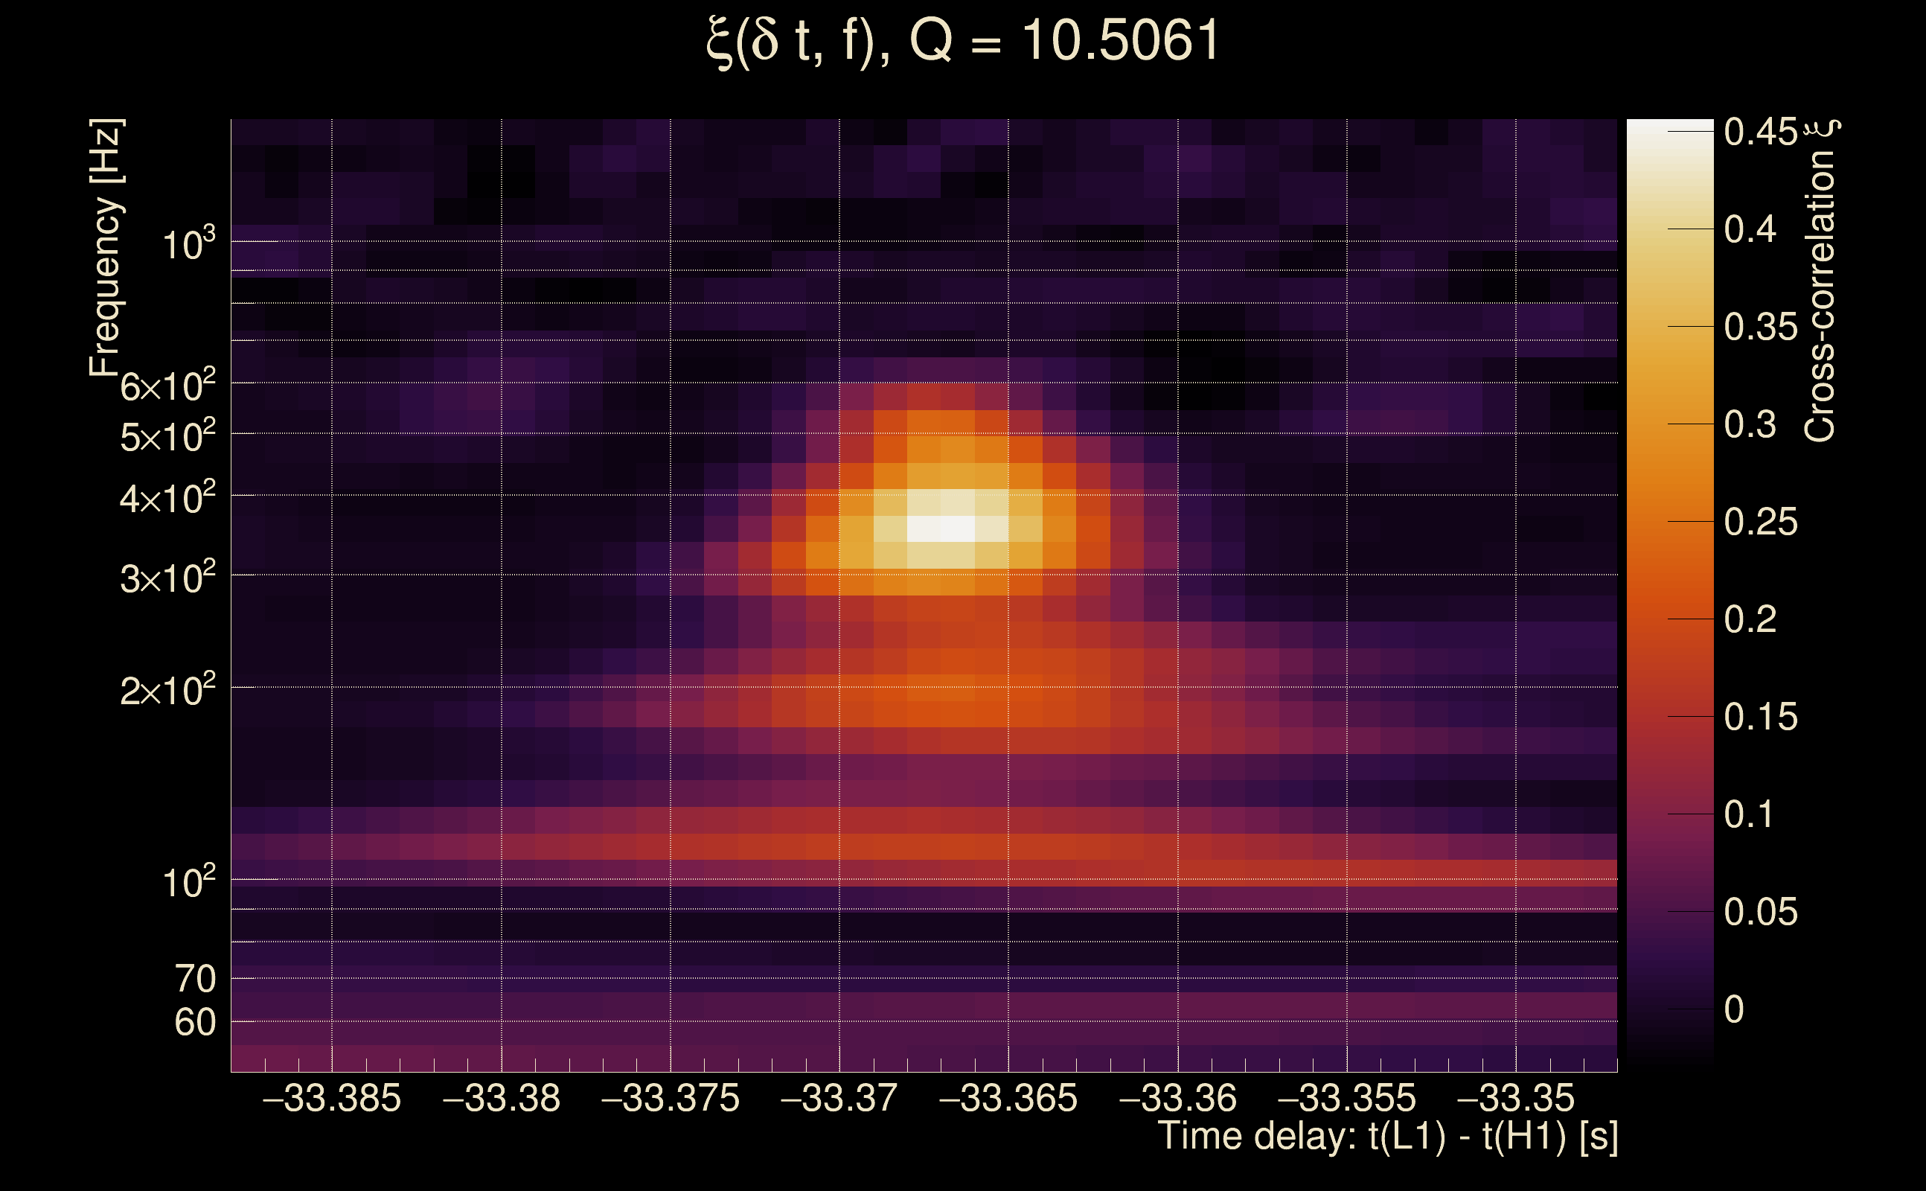Click the plot title showing Q = 10.5061
Image resolution: width=1926 pixels, height=1191 pixels.
click(x=962, y=41)
